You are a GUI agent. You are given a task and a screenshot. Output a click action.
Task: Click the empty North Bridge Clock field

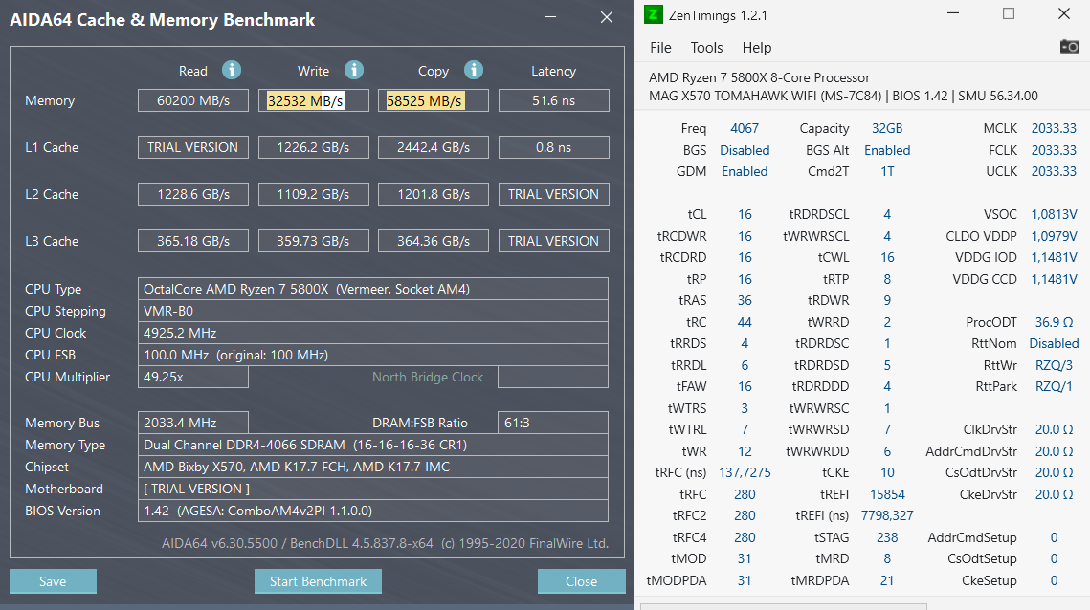(553, 377)
